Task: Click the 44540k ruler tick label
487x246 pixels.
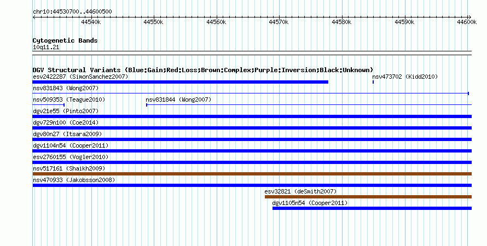Action: [x=91, y=22]
